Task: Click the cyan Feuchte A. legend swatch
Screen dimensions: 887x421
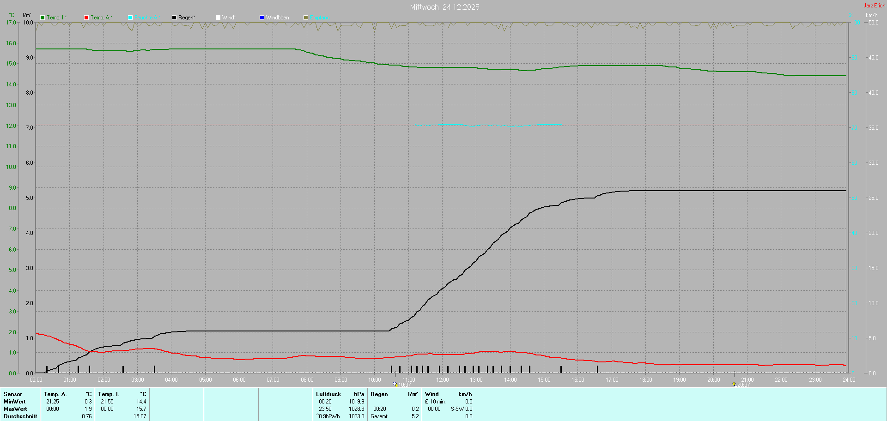Action: point(130,18)
